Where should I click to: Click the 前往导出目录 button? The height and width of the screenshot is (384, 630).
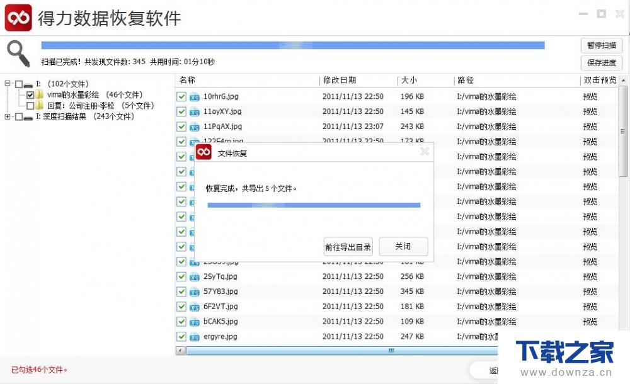348,247
